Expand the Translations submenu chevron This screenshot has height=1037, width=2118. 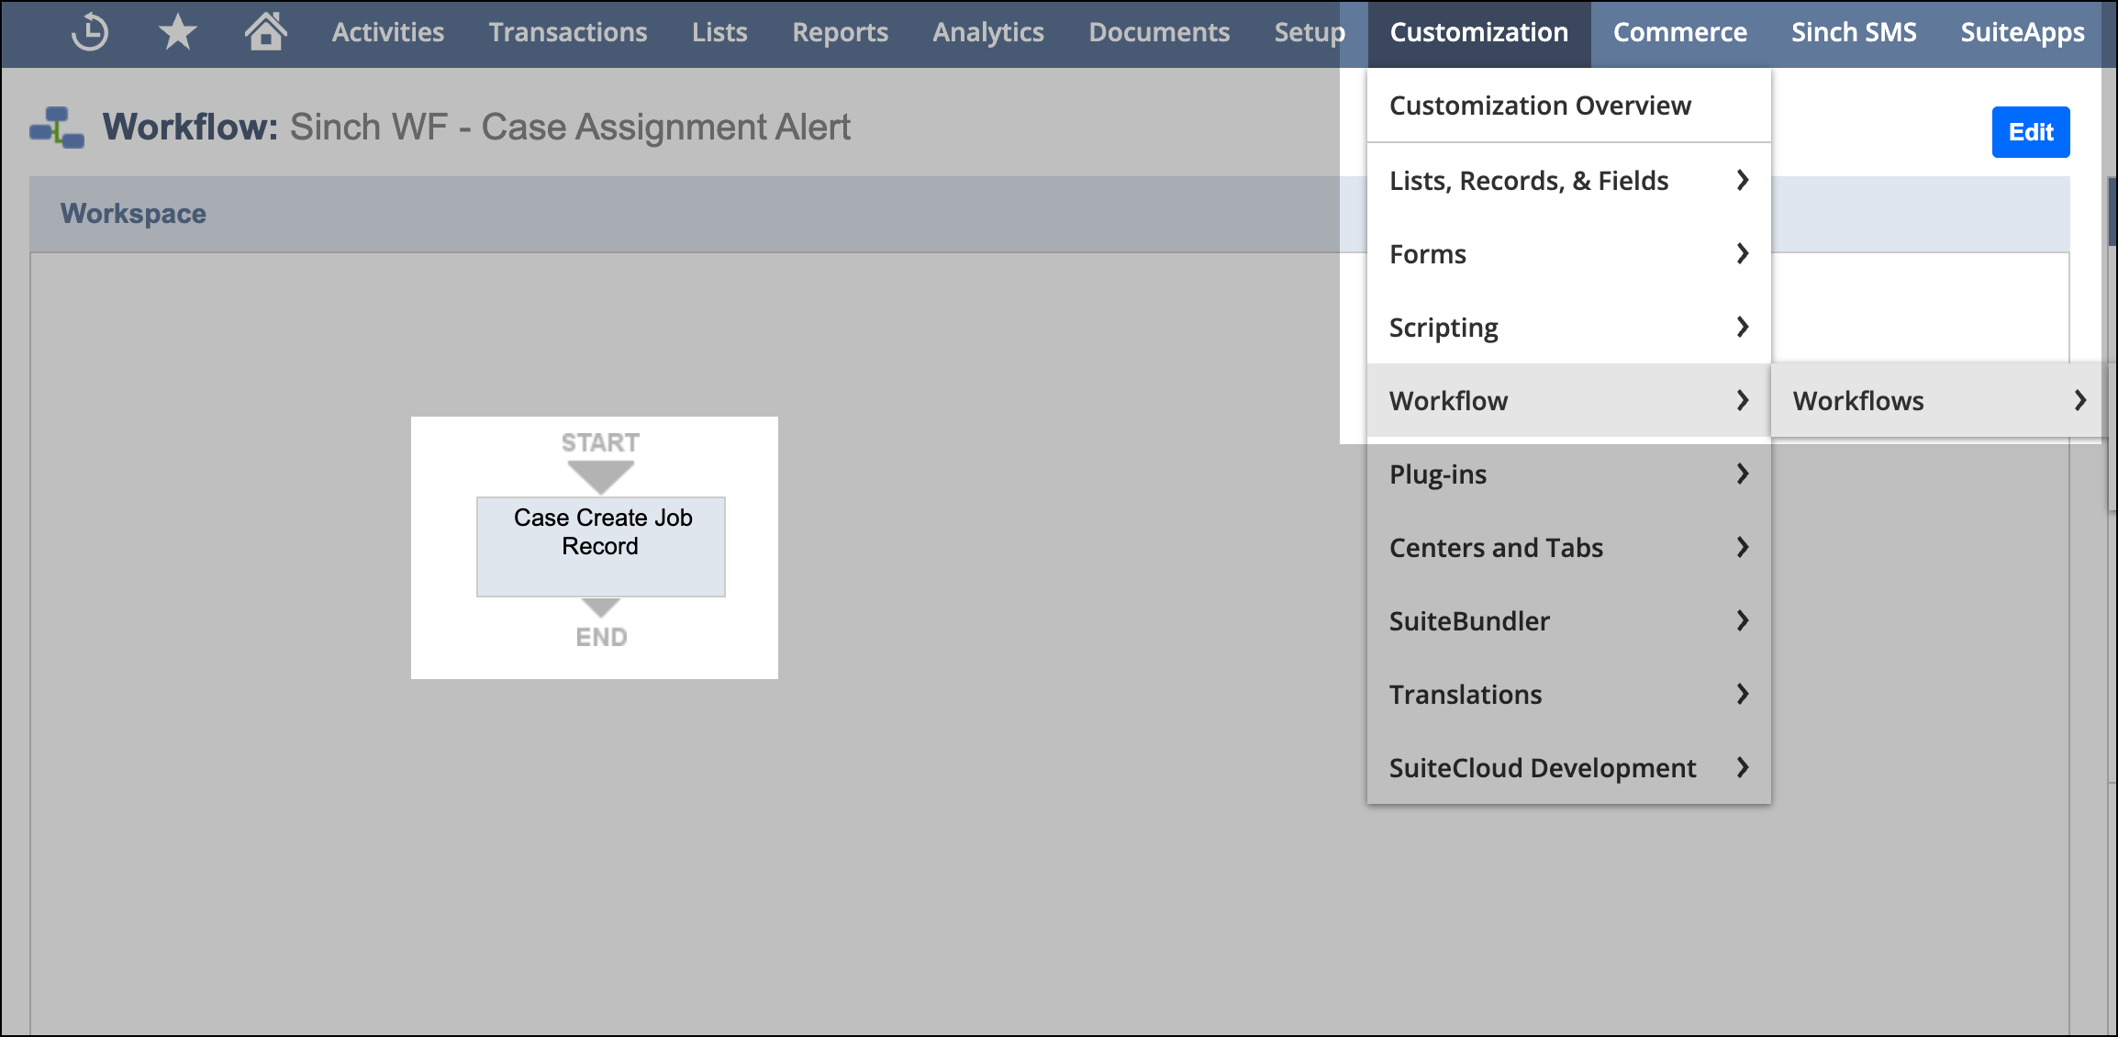tap(1743, 694)
